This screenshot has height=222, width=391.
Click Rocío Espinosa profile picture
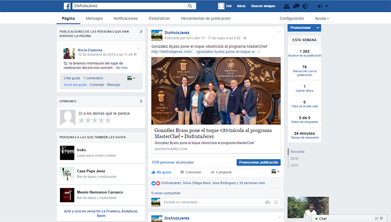pyautogui.click(x=69, y=53)
